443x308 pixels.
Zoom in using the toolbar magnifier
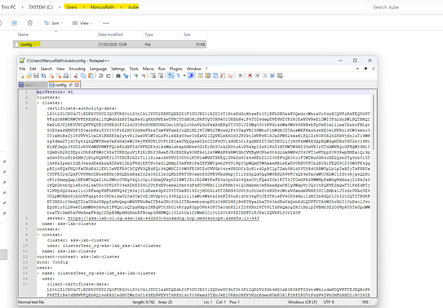point(136,76)
